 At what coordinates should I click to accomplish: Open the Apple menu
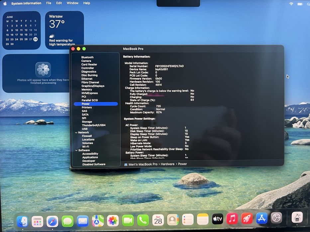coord(5,3)
